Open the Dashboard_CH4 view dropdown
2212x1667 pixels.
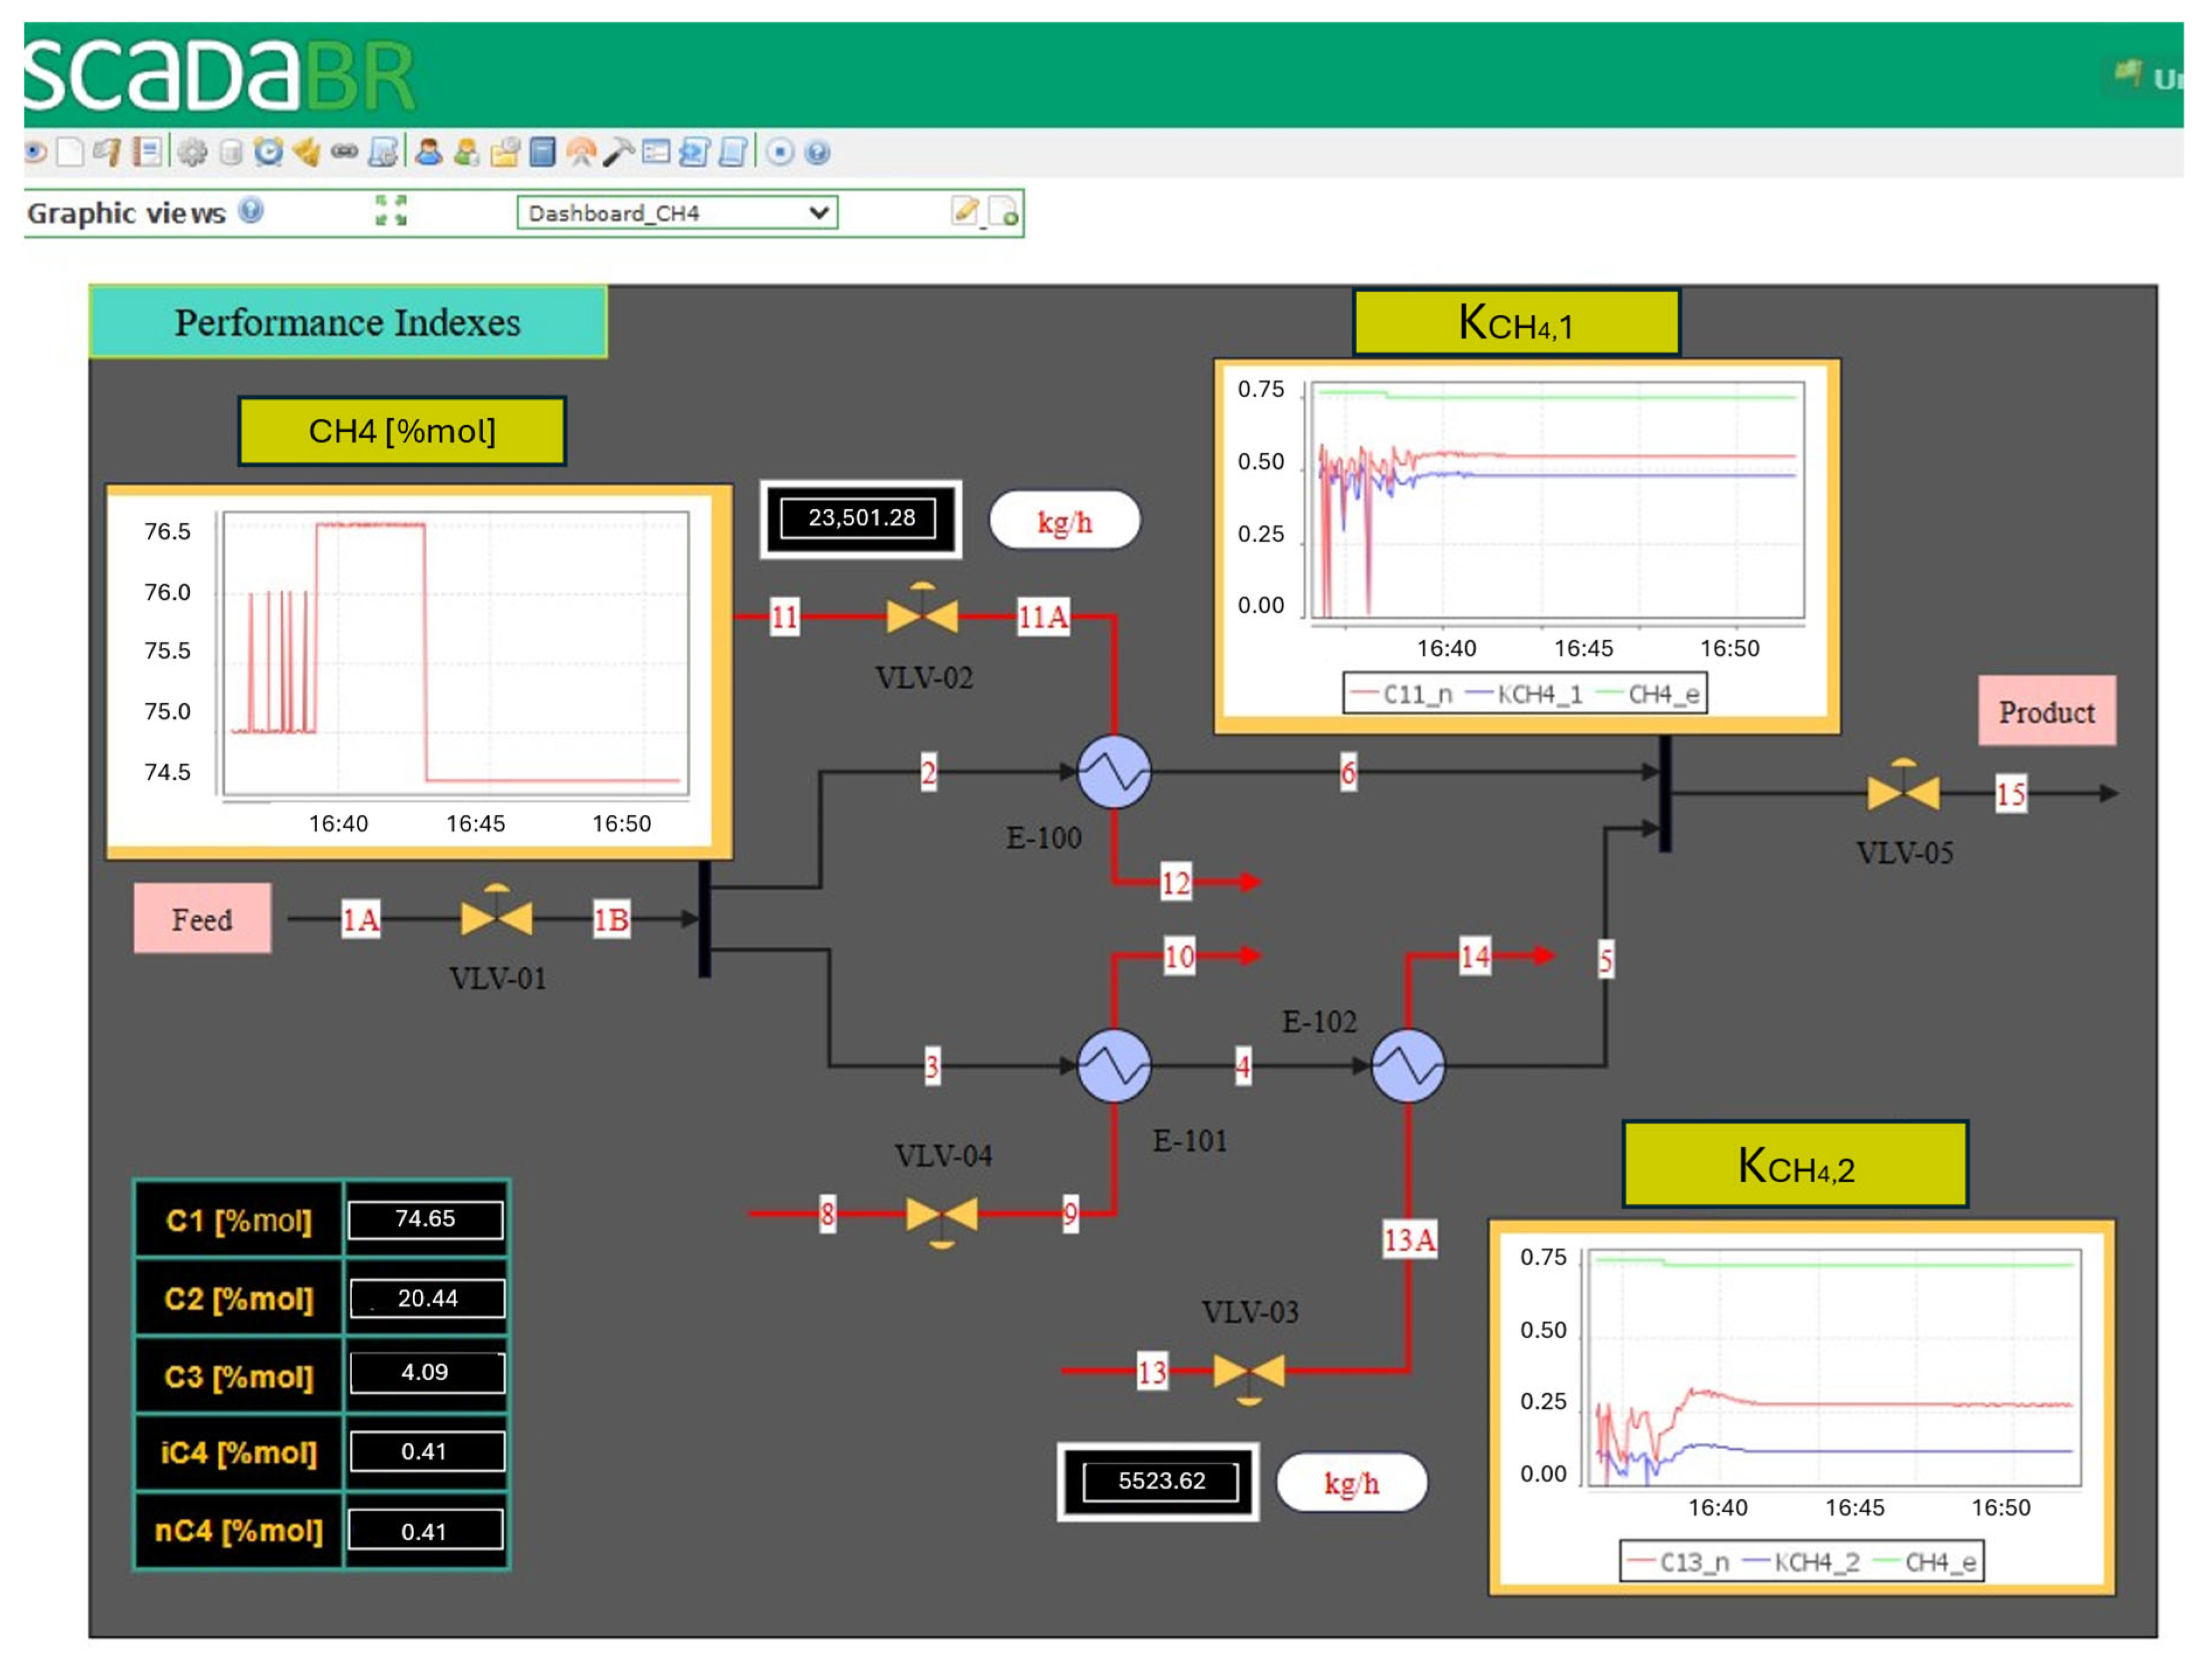coord(677,213)
